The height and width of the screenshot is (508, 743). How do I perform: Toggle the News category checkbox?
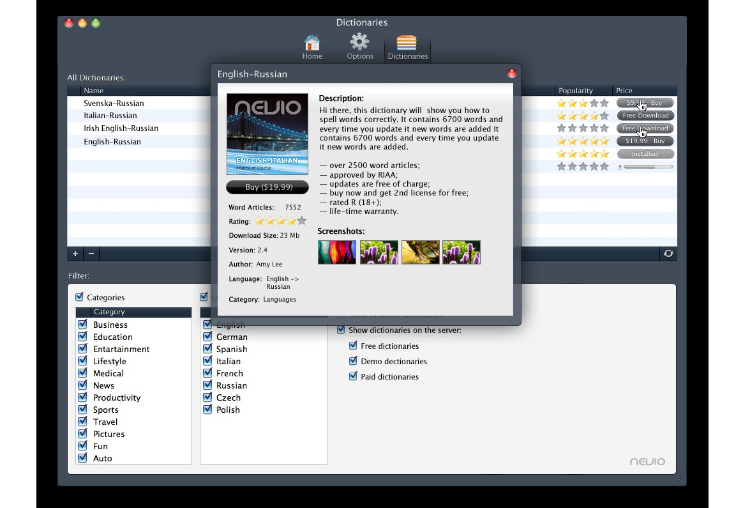82,385
